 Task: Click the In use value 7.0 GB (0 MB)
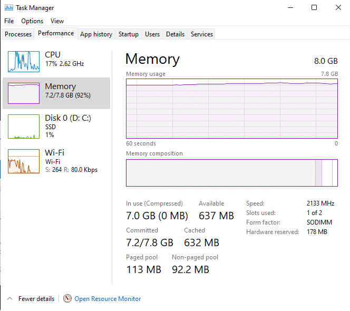click(x=157, y=216)
